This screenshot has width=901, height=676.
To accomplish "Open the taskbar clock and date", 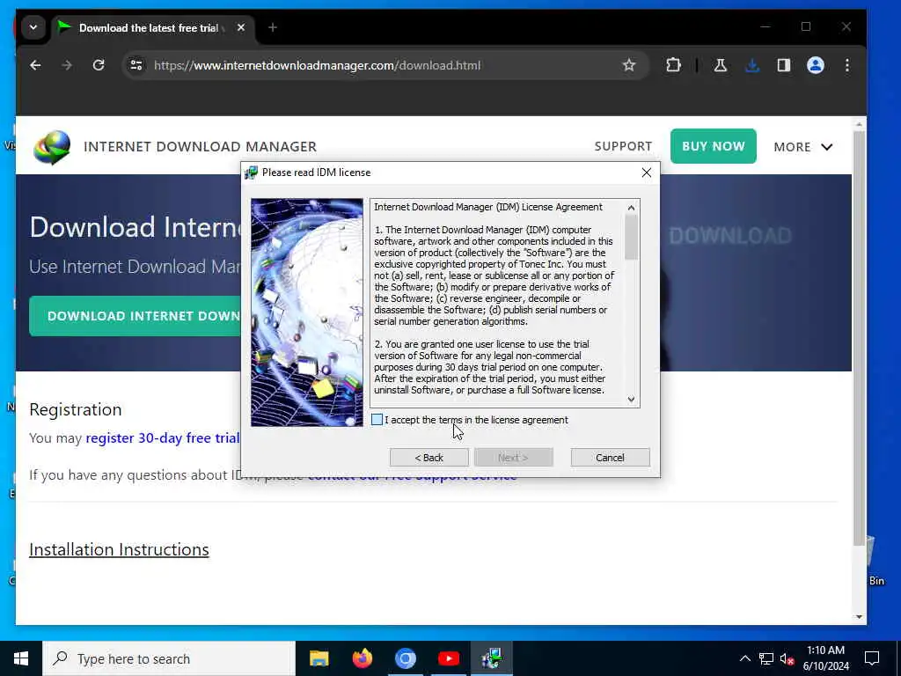I will click(x=825, y=658).
